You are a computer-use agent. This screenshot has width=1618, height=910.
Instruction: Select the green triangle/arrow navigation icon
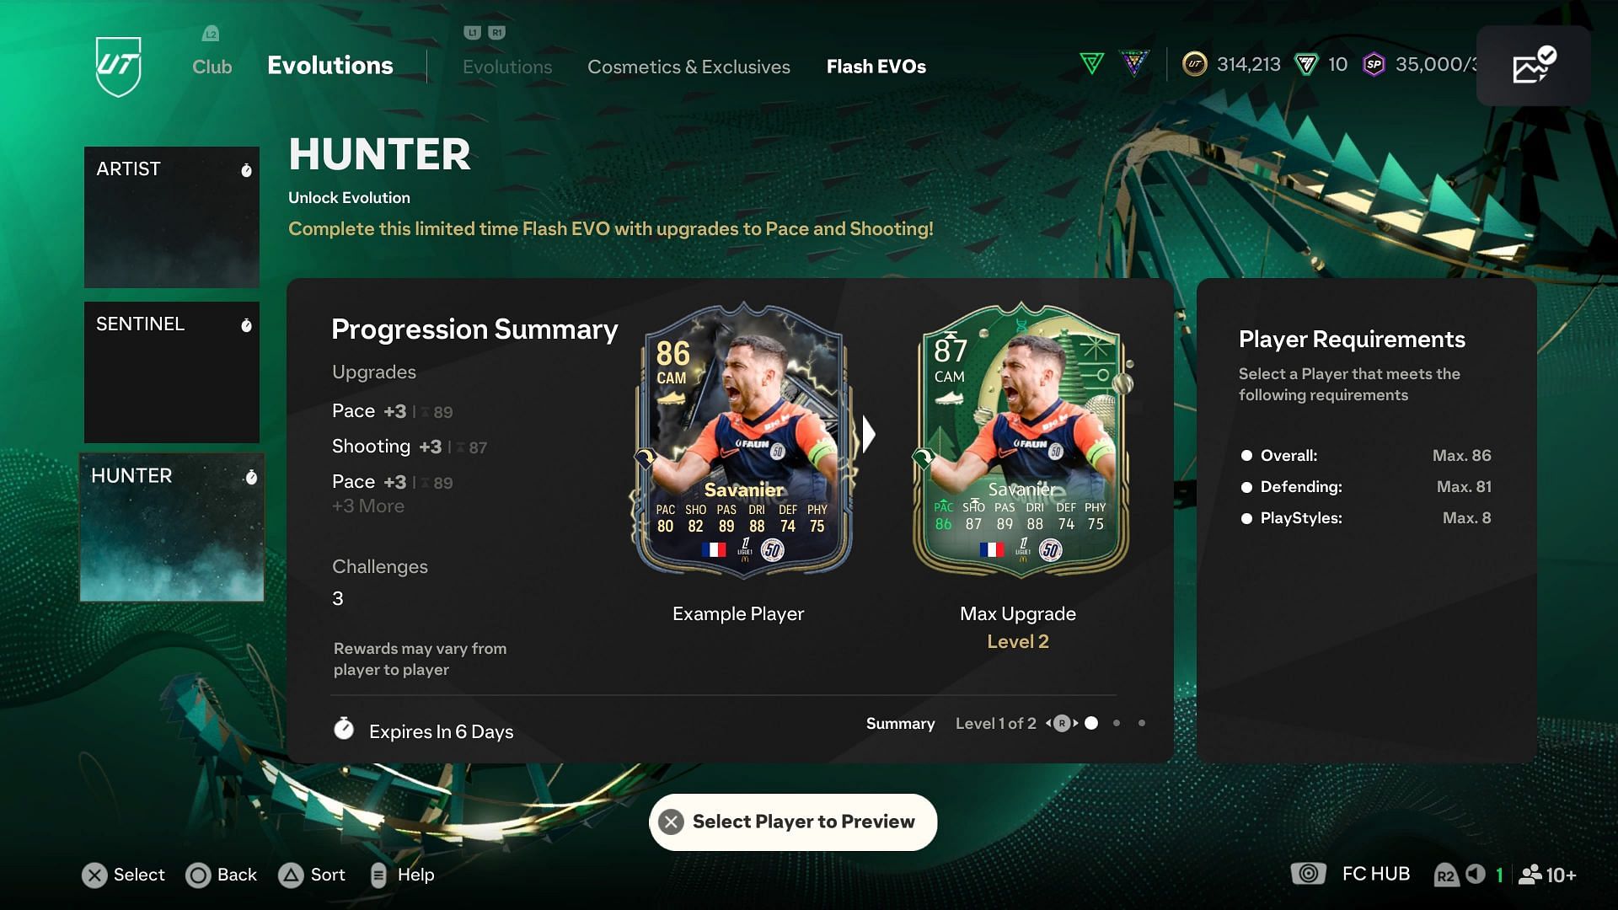[x=1092, y=63]
